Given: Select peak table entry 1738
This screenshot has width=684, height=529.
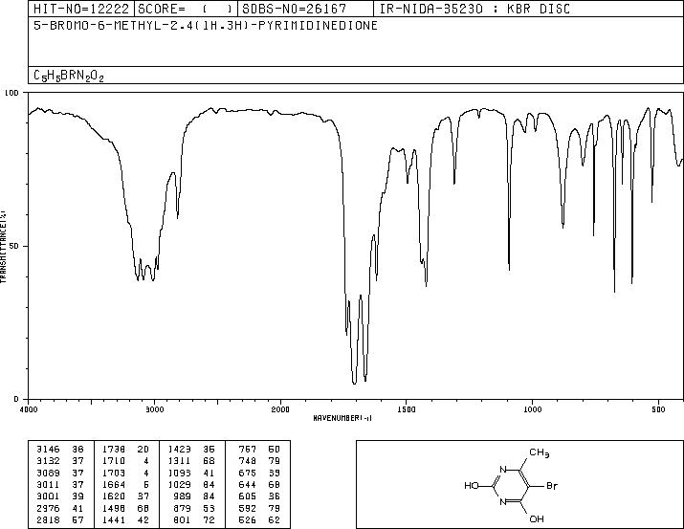Looking at the screenshot, I should point(125,449).
